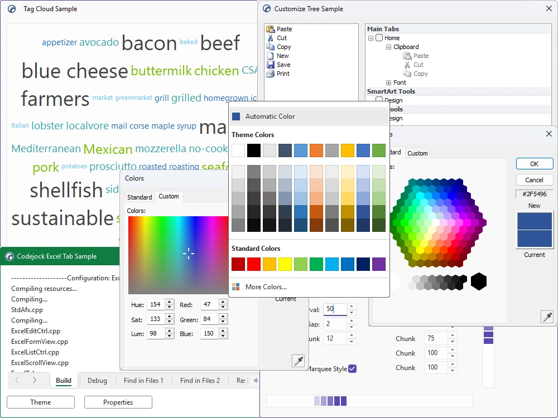Click the Print icon in the command list
Screen dimensions: 558x418
coord(271,74)
